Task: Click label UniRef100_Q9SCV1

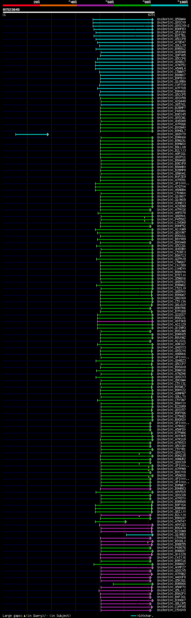Action: (171, 453)
